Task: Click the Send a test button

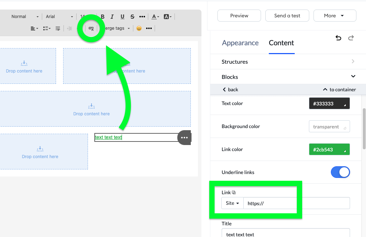Action: (287, 16)
